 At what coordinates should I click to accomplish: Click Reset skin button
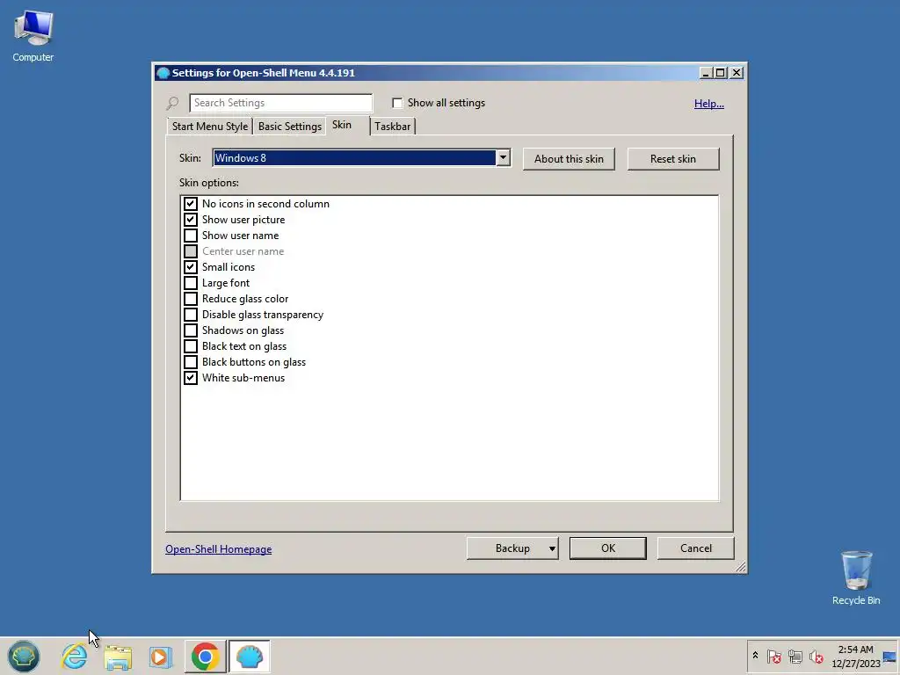[x=673, y=159]
